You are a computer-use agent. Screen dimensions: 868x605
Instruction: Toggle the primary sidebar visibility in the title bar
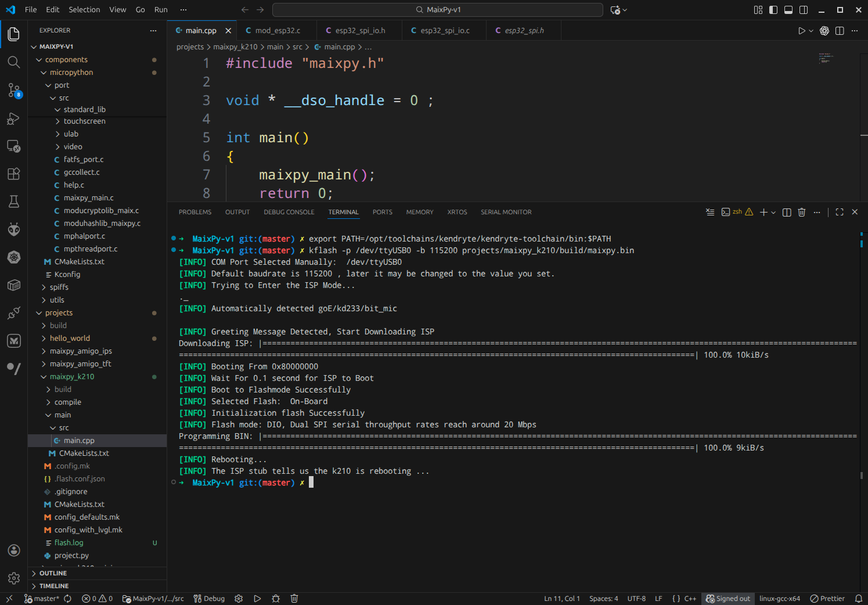pos(772,9)
